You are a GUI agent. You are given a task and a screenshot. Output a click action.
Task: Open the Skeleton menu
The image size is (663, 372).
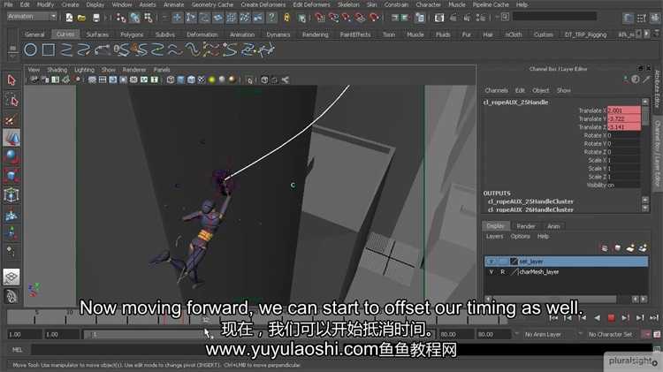pos(348,4)
